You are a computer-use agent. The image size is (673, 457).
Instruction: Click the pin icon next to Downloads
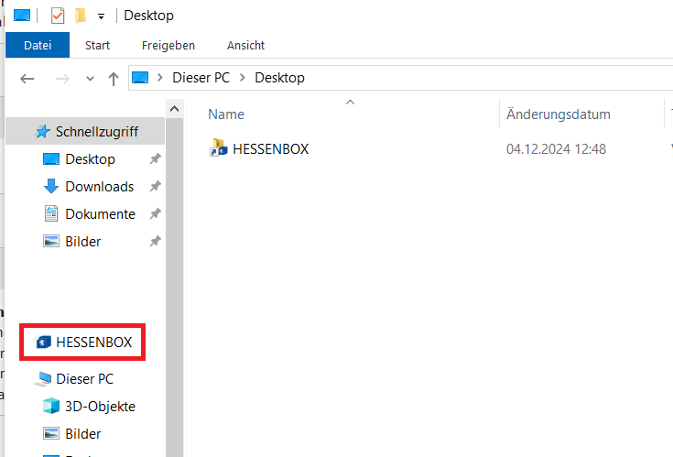[x=155, y=187]
